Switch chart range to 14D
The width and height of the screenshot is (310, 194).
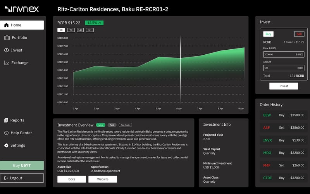click(80, 30)
